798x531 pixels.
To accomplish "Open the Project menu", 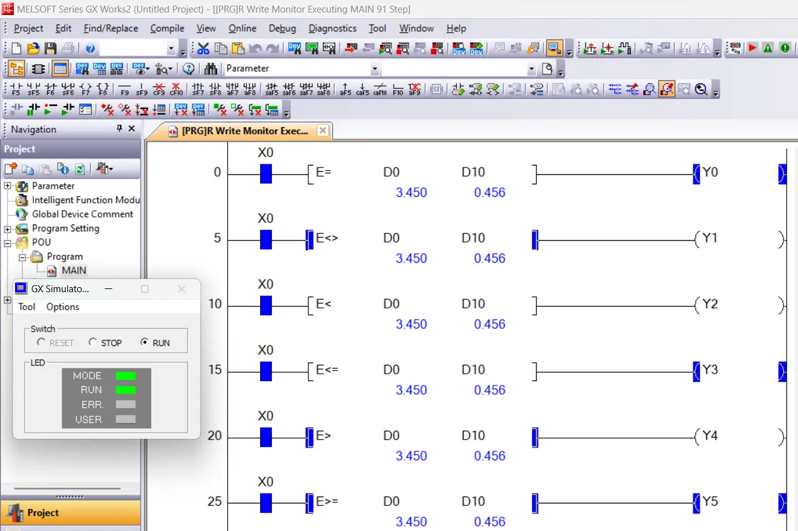I will point(29,28).
